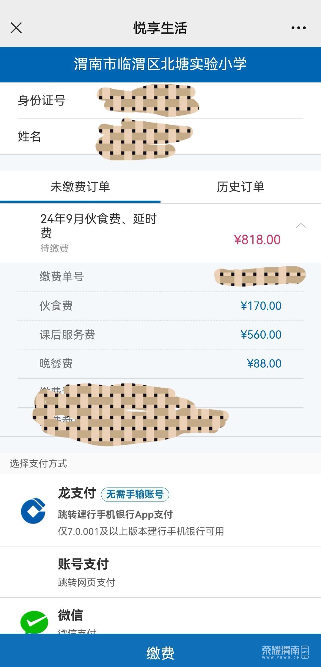Select the 课后服务费 ¥560.00 row

point(160,335)
